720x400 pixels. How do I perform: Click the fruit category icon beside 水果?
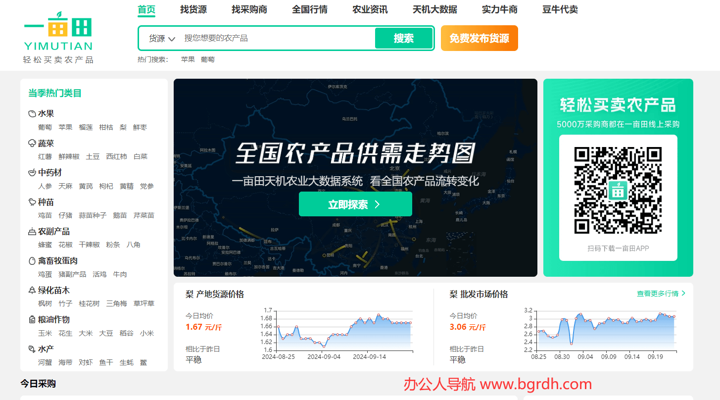point(32,114)
